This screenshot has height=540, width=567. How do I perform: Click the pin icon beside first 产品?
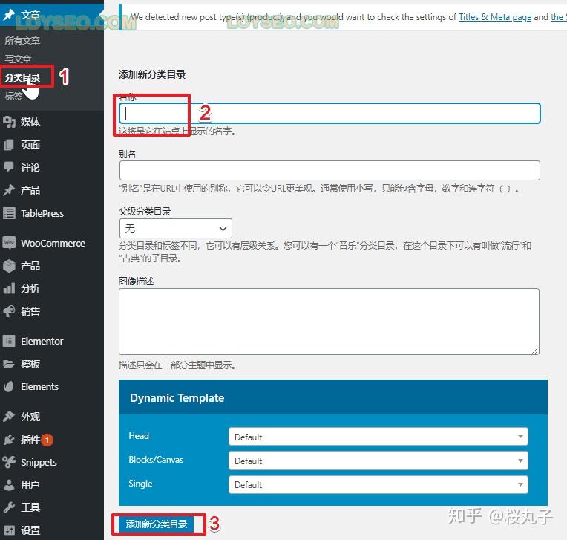(x=9, y=190)
